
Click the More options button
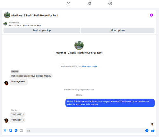point(118,30)
